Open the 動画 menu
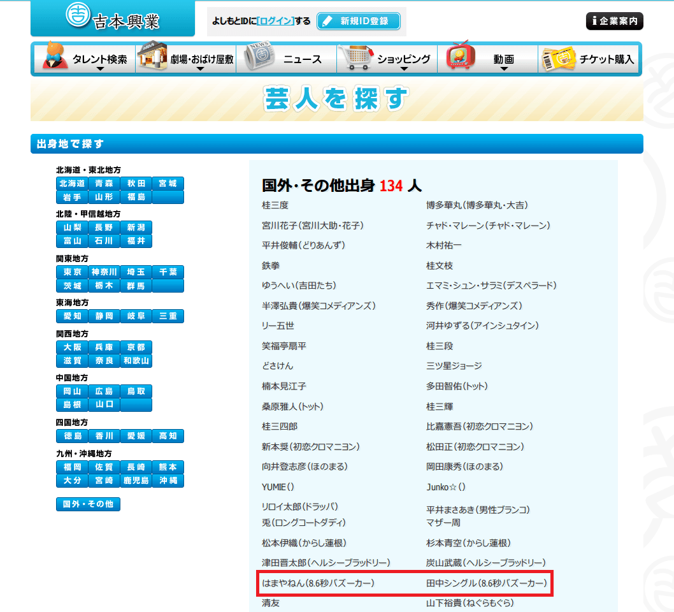This screenshot has width=674, height=612. 487,59
